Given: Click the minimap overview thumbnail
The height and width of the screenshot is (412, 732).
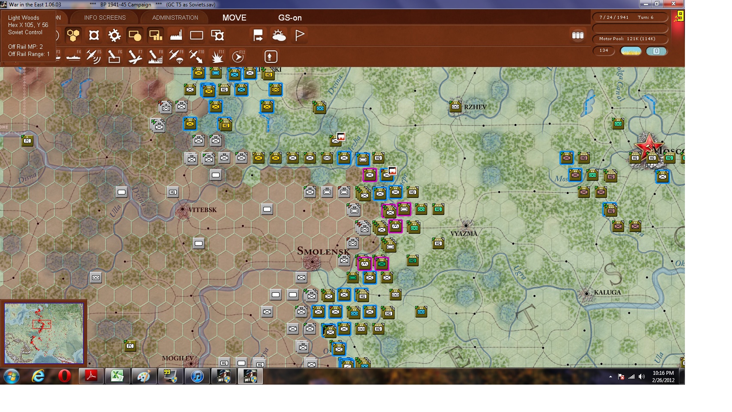Looking at the screenshot, I should coord(44,333).
